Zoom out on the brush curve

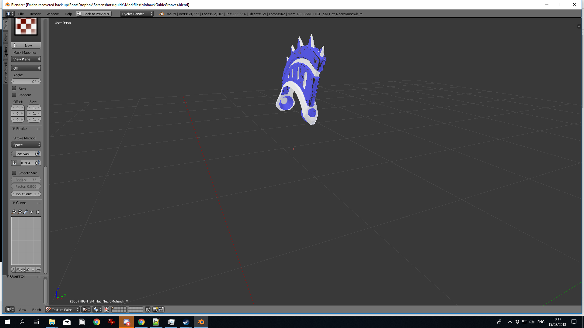[x=20, y=212]
